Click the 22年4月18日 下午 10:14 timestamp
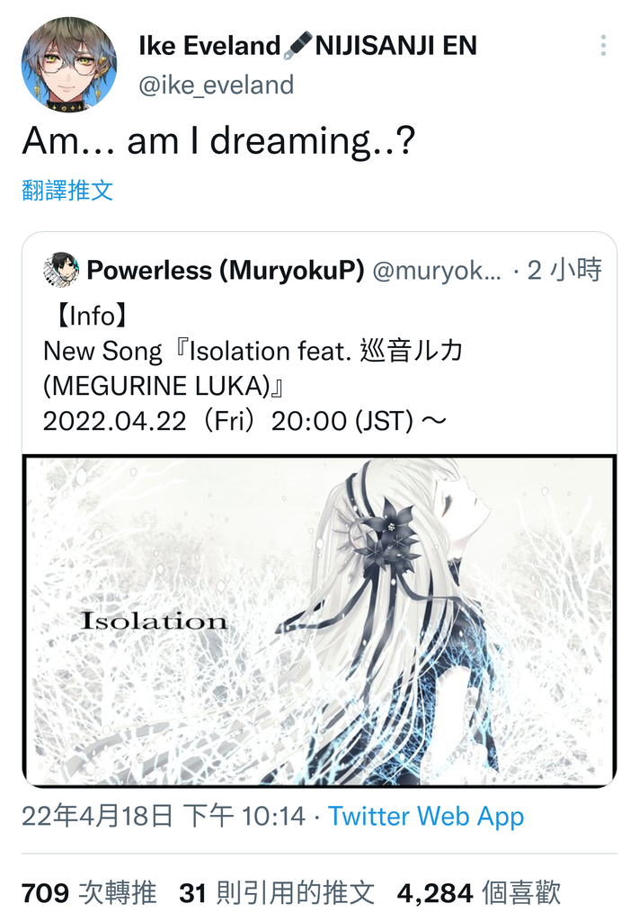Image resolution: width=639 pixels, height=921 pixels. pyautogui.click(x=164, y=816)
